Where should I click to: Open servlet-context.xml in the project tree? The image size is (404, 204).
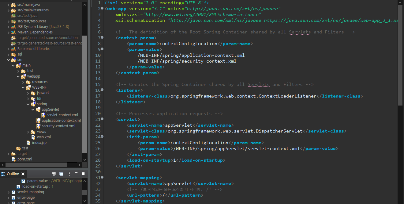click(x=62, y=115)
